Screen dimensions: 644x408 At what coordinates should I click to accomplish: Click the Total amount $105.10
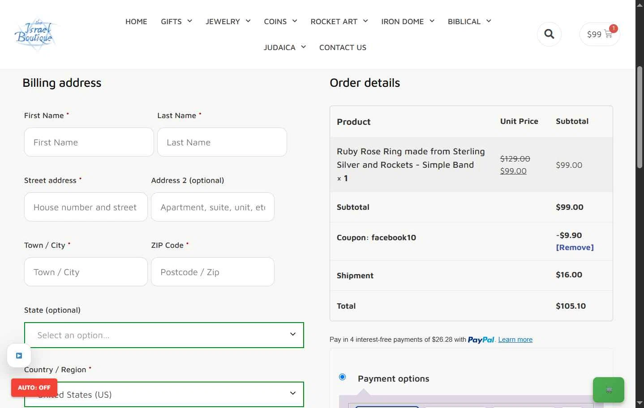(571, 306)
